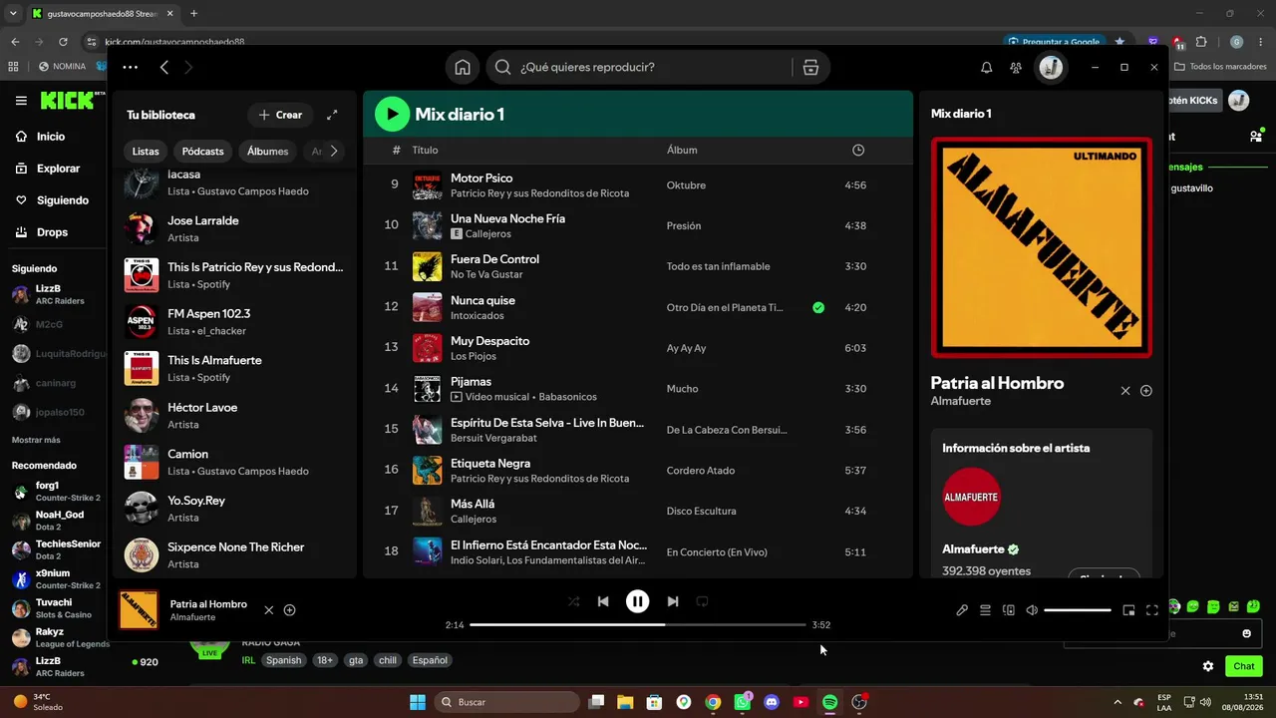
Task: Open the lyrics microphone icon
Action: coord(962,610)
